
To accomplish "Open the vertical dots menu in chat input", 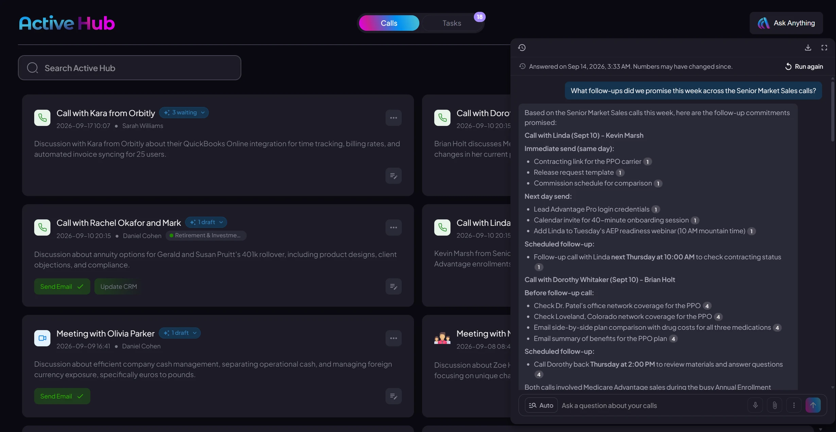I will click(794, 405).
